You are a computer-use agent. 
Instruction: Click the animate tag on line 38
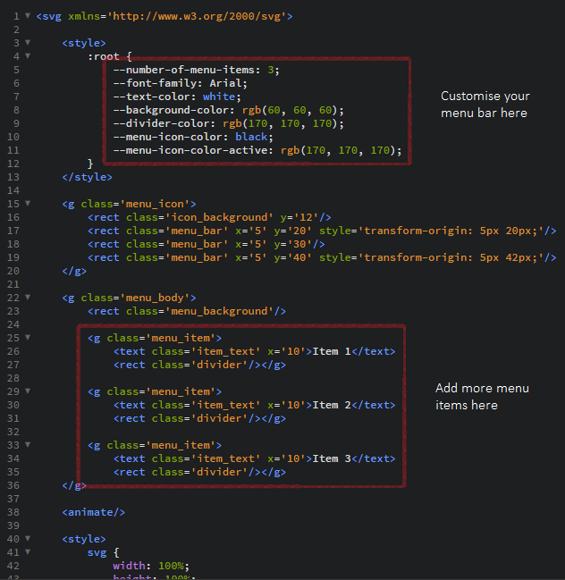click(x=94, y=512)
